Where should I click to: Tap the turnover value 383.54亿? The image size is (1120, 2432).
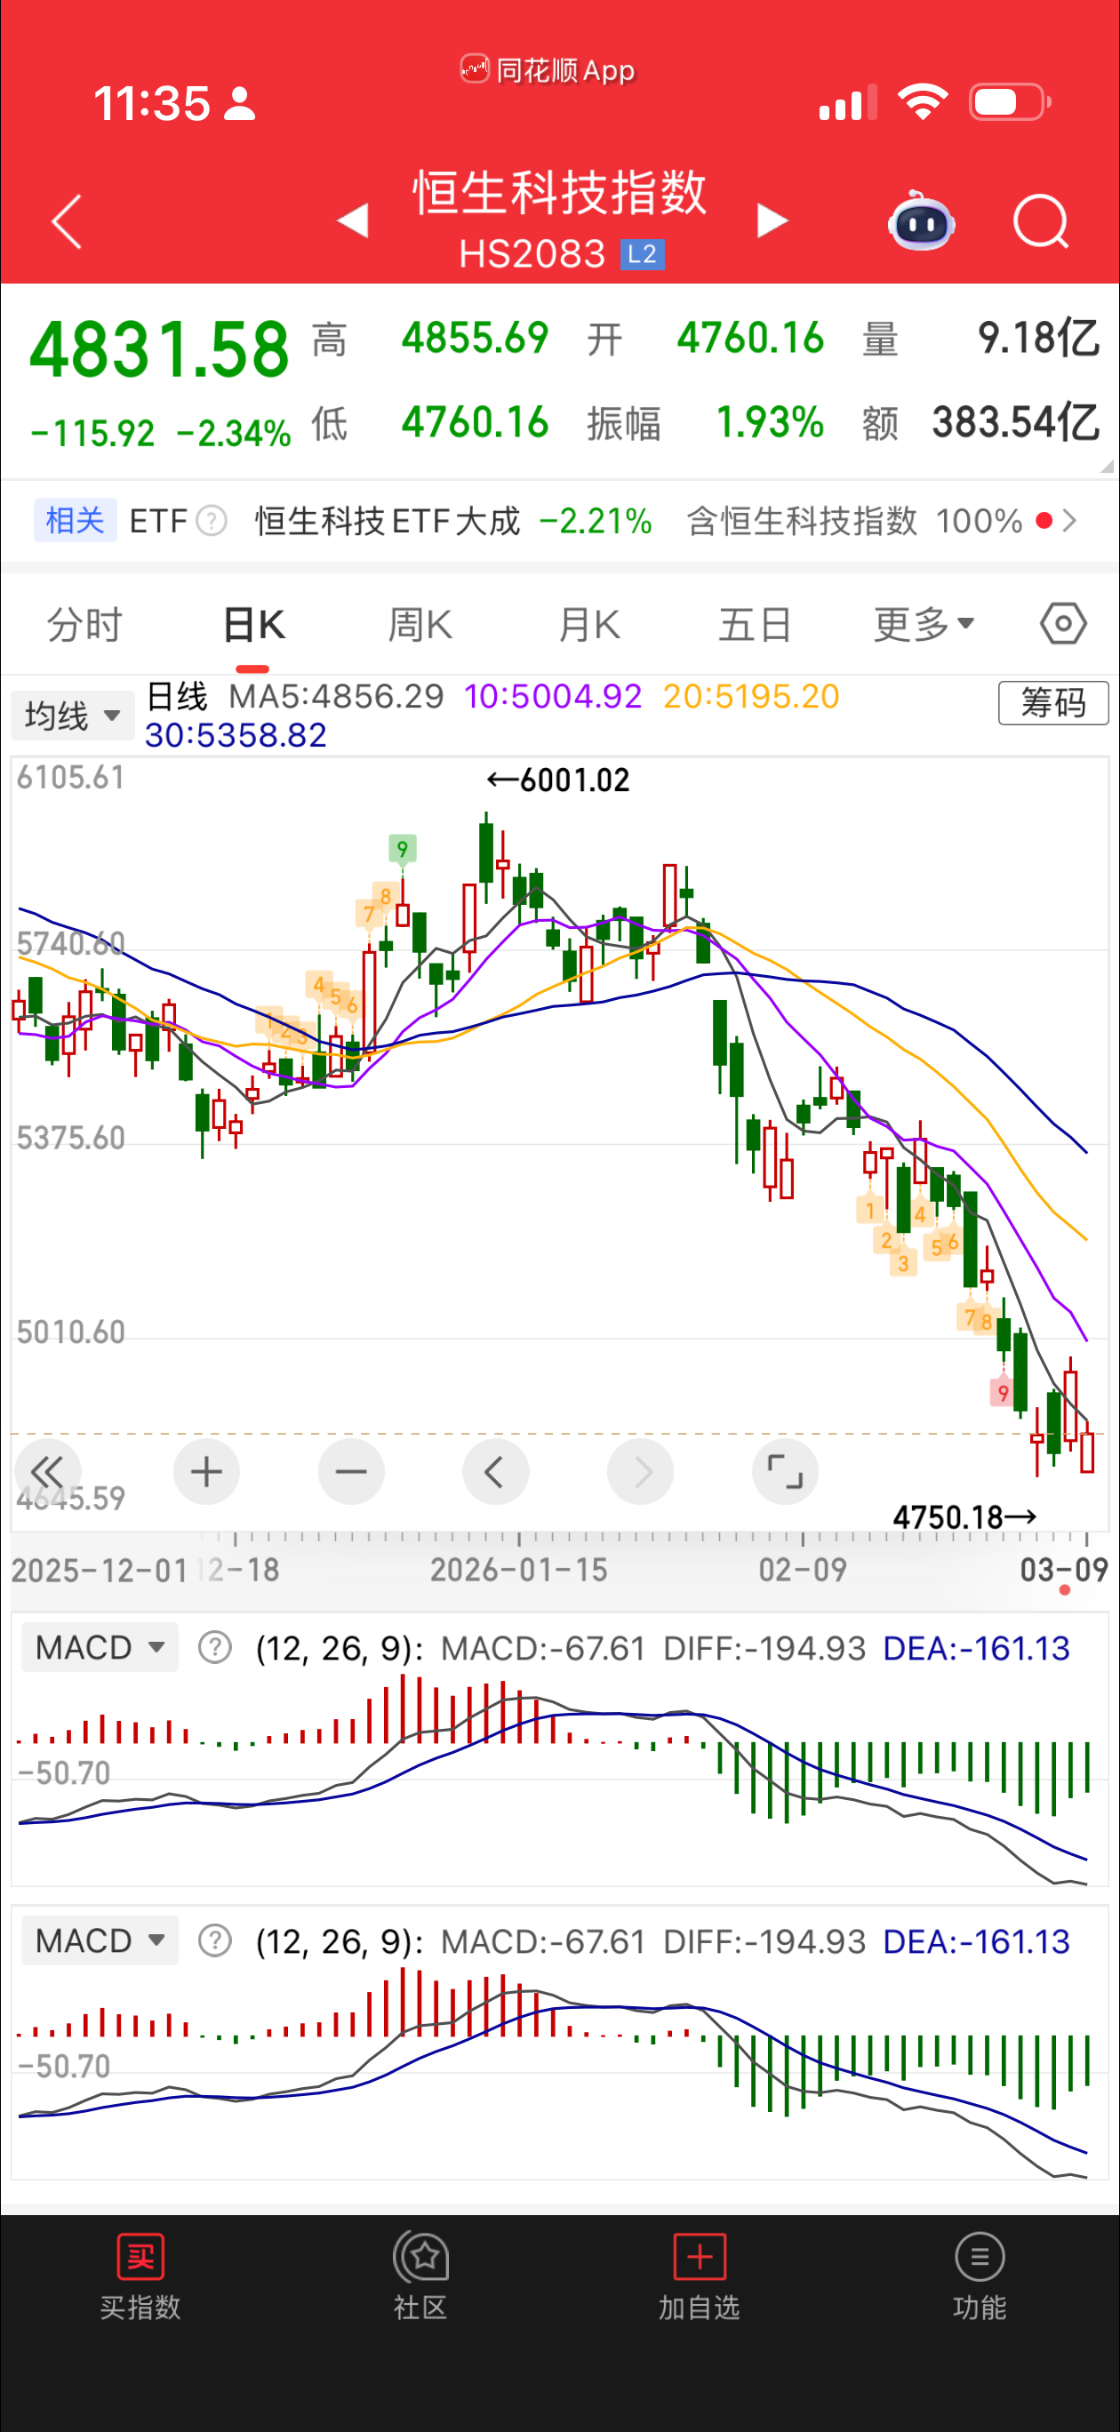pyautogui.click(x=1016, y=422)
